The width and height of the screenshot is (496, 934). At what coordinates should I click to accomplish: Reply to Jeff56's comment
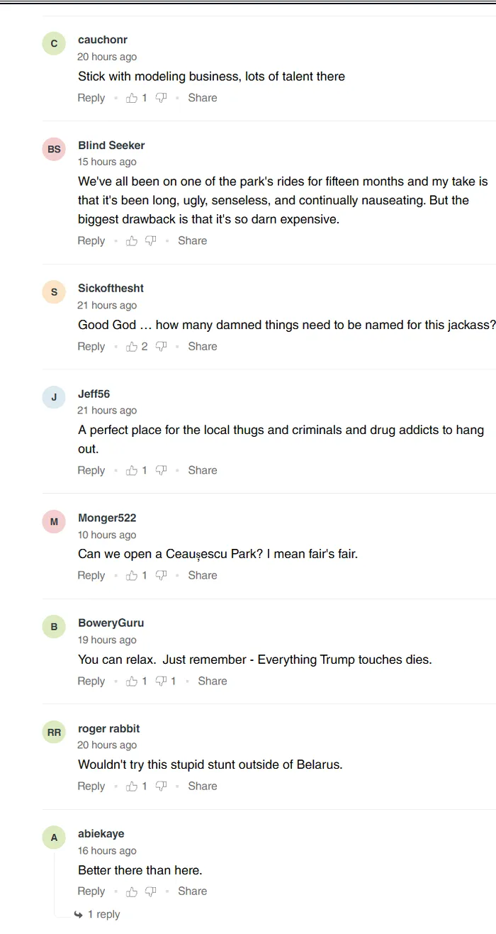coord(91,470)
